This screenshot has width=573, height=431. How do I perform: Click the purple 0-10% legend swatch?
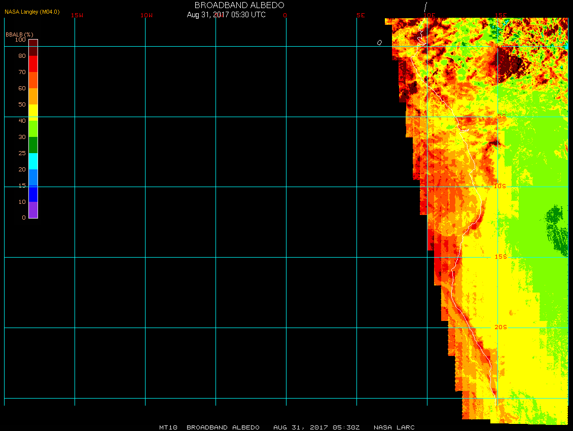coord(33,210)
